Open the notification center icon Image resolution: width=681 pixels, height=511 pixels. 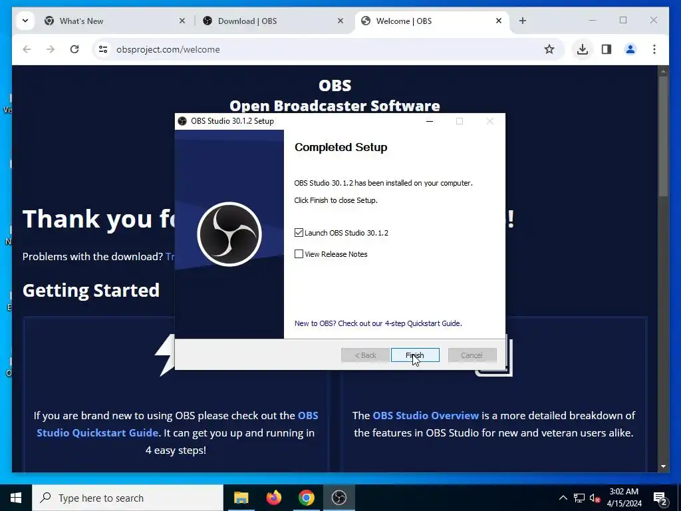tap(660, 498)
